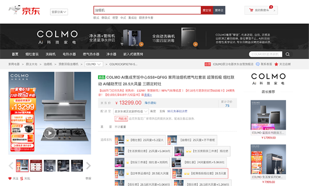Open the JD.com logo homepage

pyautogui.click(x=24, y=10)
